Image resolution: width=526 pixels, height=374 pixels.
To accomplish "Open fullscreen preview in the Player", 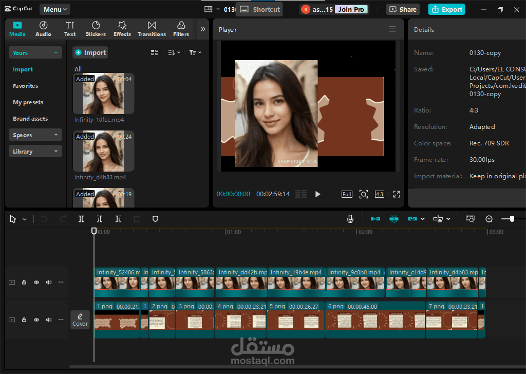I will (x=396, y=194).
